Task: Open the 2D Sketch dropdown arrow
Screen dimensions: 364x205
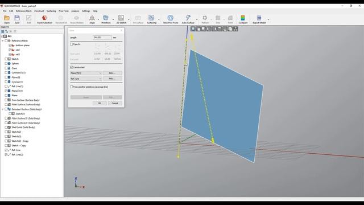Action: coord(129,19)
